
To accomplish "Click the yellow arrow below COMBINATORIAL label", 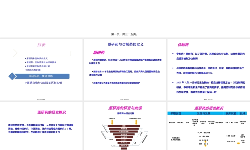I will pos(136,122).
